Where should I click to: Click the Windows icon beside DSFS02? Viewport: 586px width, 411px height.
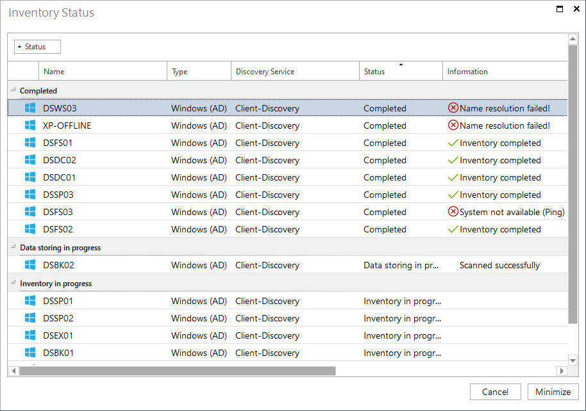pos(30,229)
